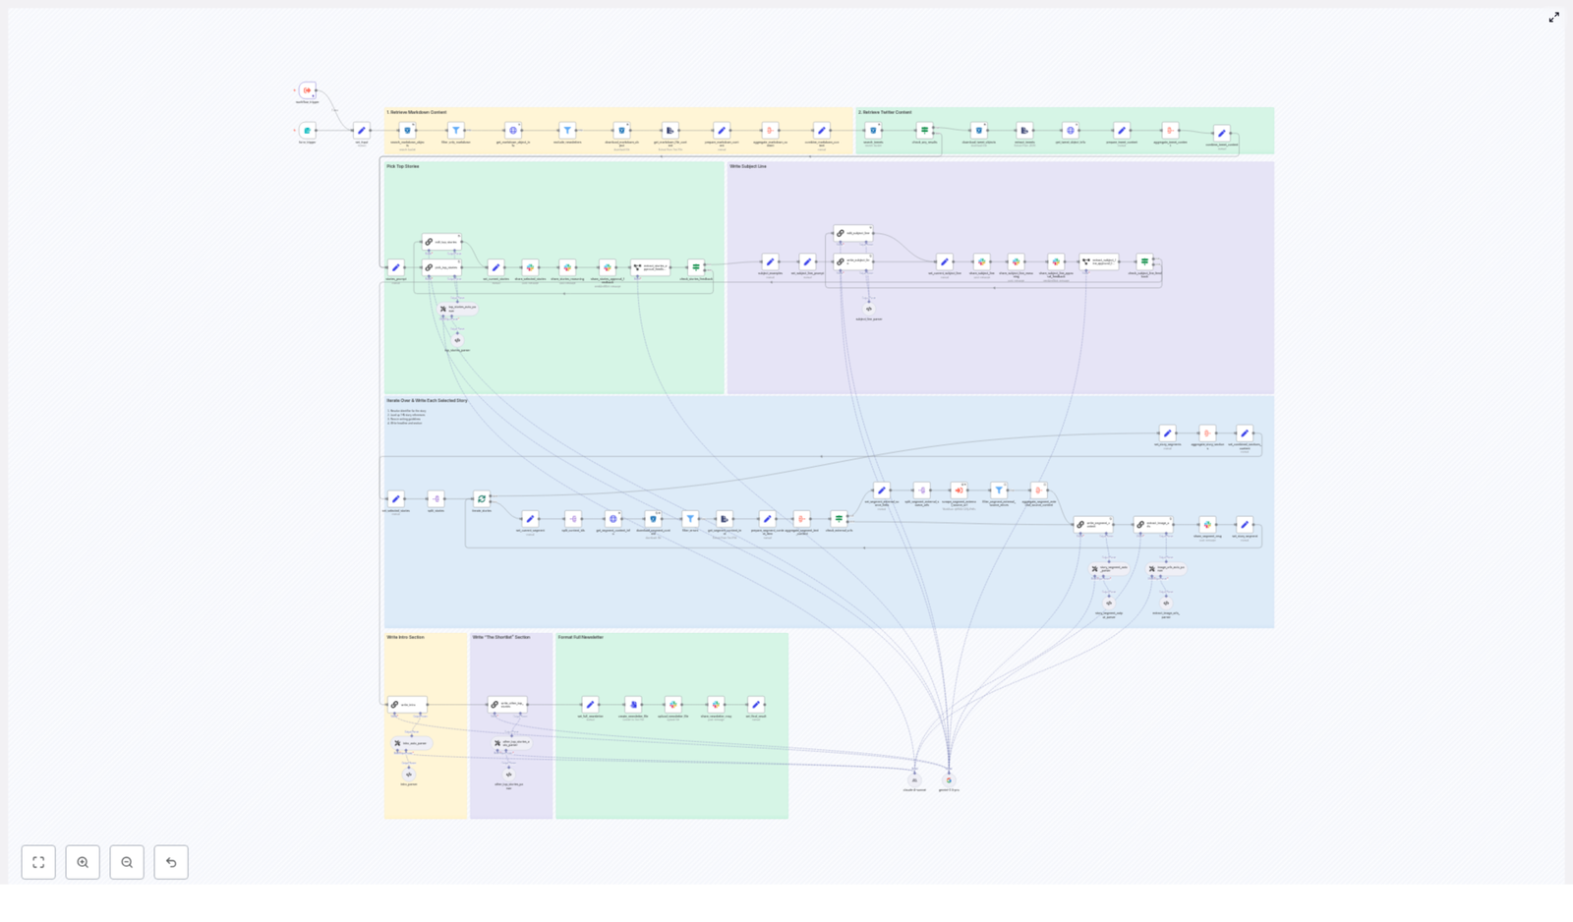Viewport: 1573px width, 922px height.
Task: Select the search_markdown_objects node
Action: pos(409,130)
